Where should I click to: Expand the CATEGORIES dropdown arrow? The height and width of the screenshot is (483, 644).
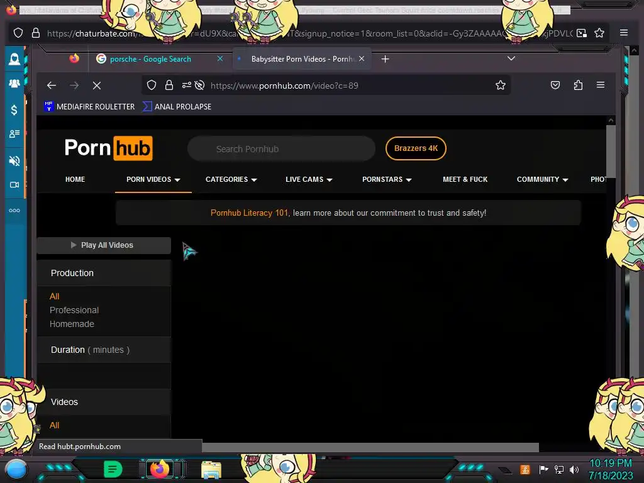click(254, 180)
